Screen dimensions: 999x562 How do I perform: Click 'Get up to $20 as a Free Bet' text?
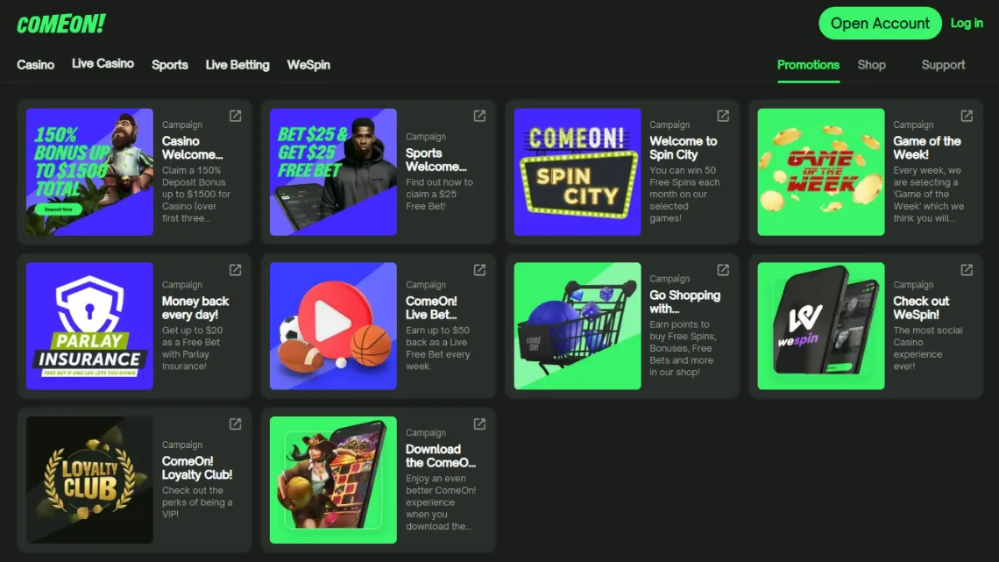click(192, 349)
